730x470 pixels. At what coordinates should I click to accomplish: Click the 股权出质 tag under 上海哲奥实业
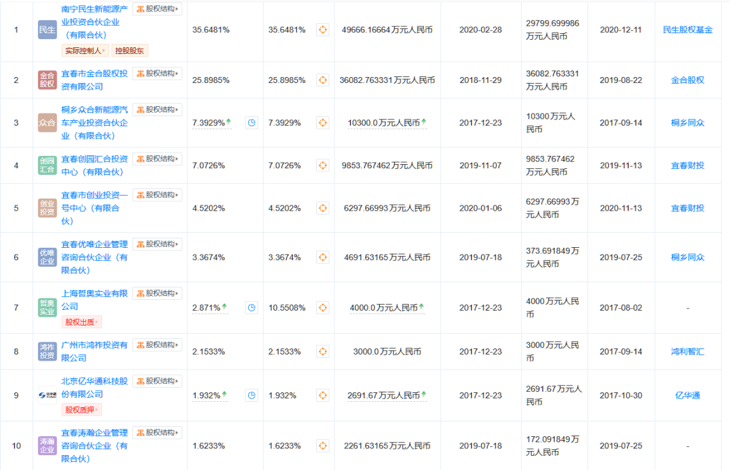tap(82, 322)
